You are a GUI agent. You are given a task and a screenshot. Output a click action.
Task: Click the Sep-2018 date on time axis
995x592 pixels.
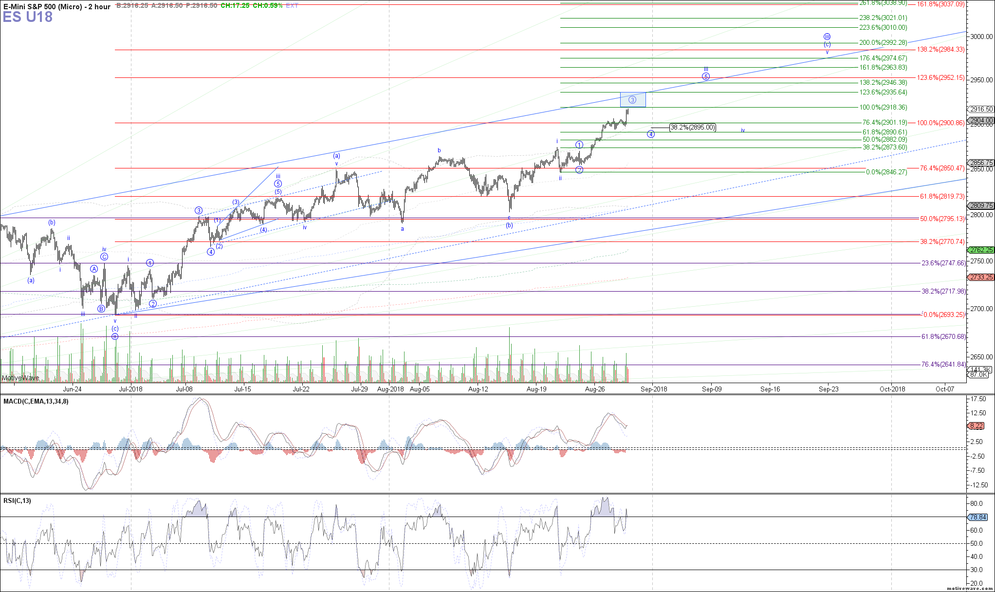[x=654, y=389]
